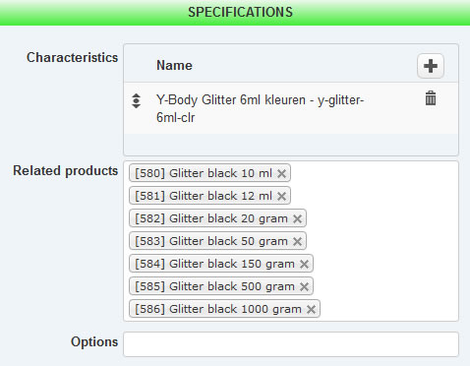The image size is (470, 366).
Task: Remove [585] Glitter black 500 gram tag
Action: click(x=304, y=286)
